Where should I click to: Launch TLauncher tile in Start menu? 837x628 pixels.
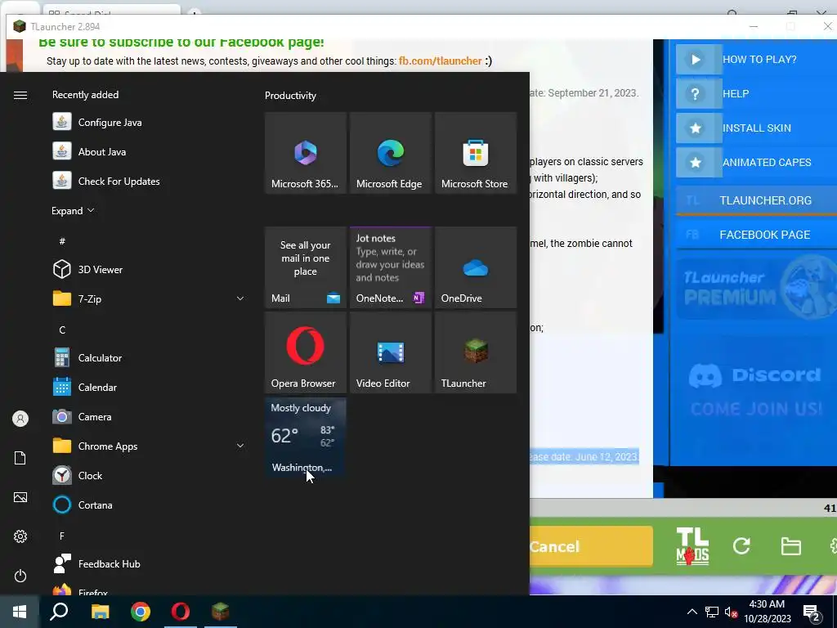coord(475,352)
